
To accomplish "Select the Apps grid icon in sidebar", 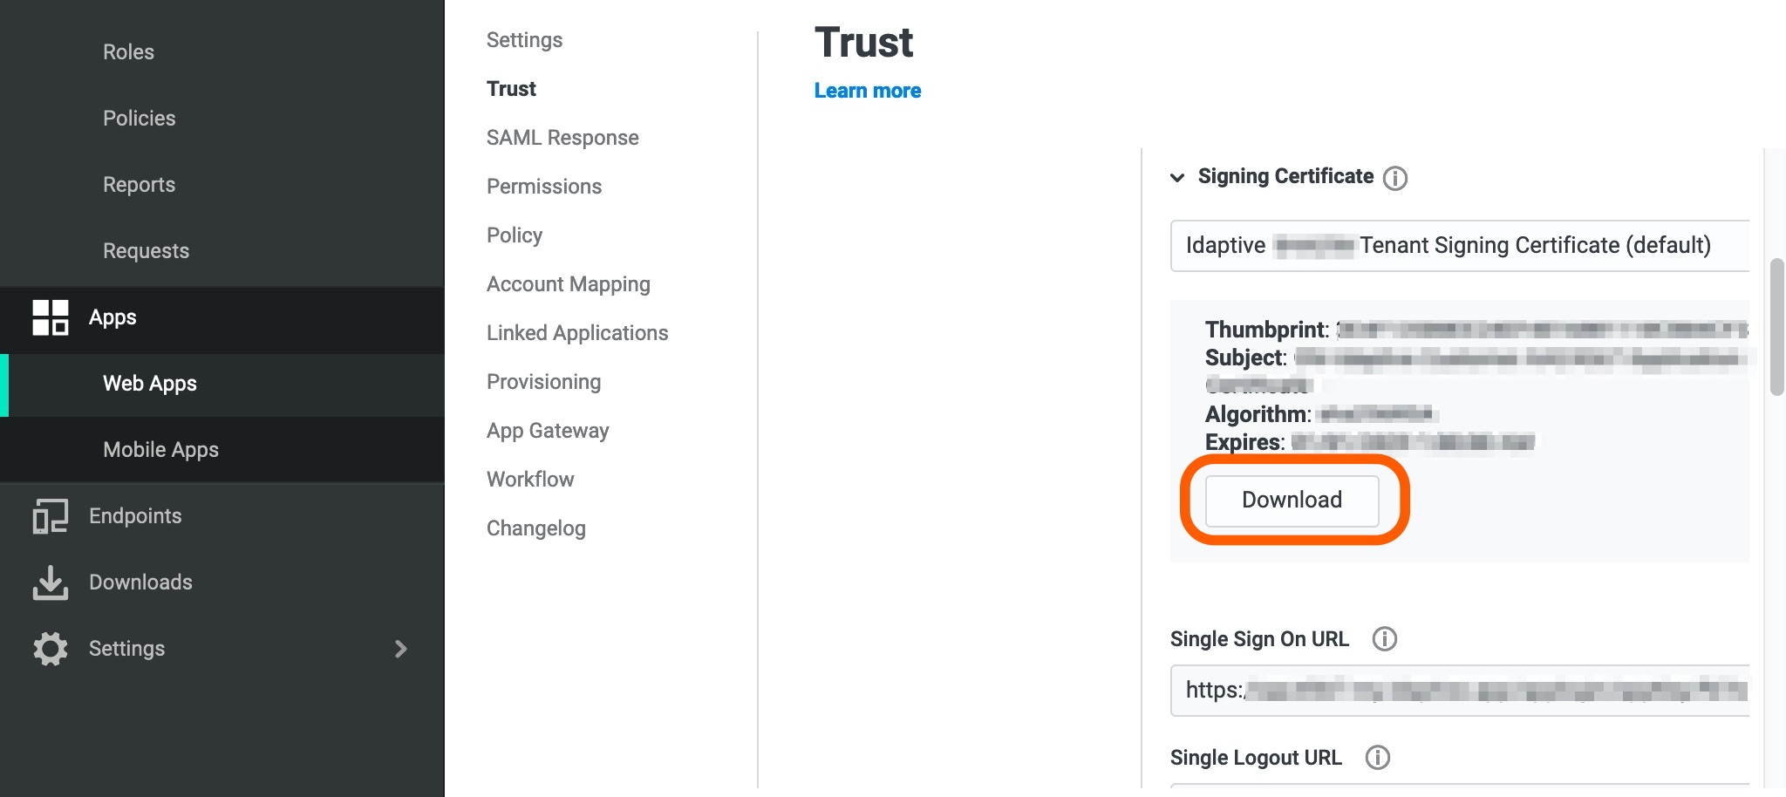I will [x=50, y=317].
